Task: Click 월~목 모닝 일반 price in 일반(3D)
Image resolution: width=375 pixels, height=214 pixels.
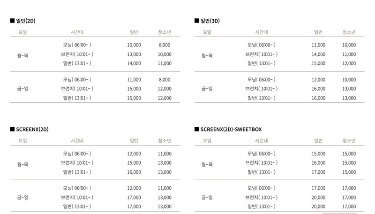Action: click(318, 45)
